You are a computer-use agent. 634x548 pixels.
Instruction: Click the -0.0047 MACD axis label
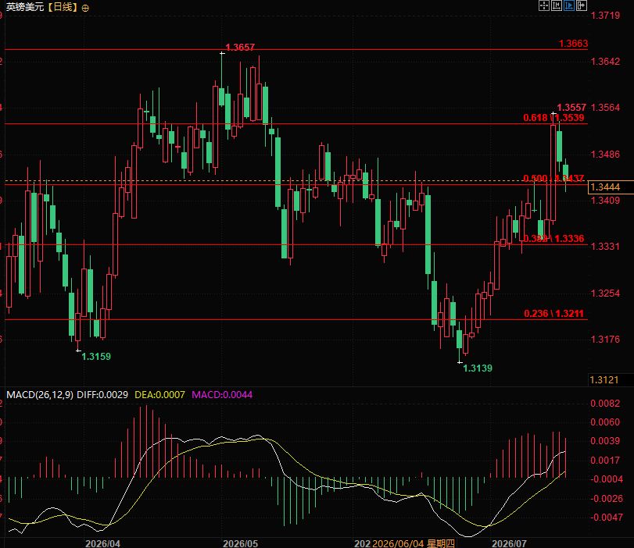point(607,518)
